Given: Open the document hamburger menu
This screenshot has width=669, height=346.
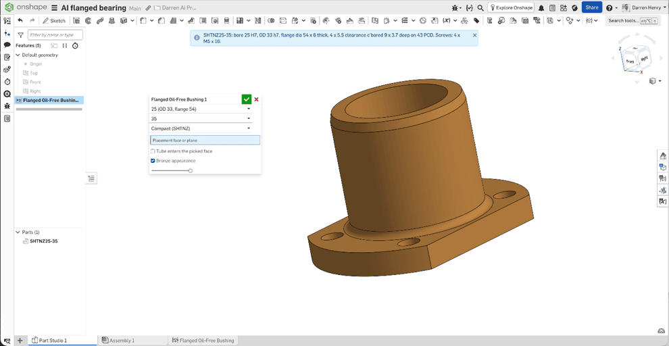Looking at the screenshot, I should pyautogui.click(x=55, y=8).
